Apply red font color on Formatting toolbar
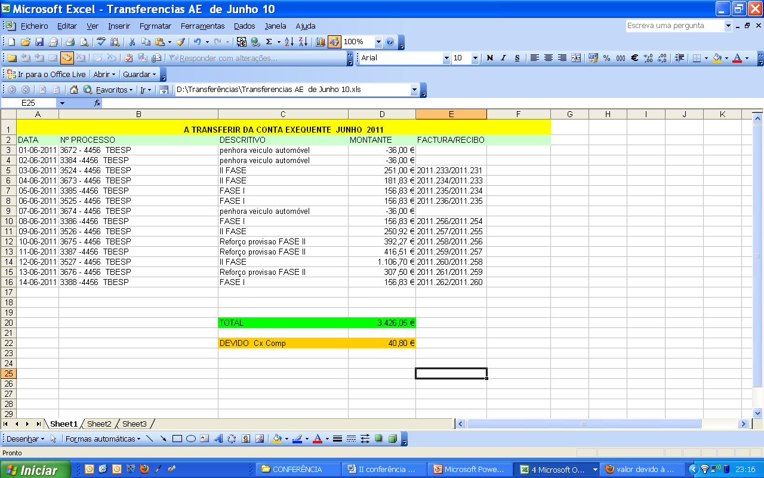The width and height of the screenshot is (764, 478). click(x=737, y=58)
